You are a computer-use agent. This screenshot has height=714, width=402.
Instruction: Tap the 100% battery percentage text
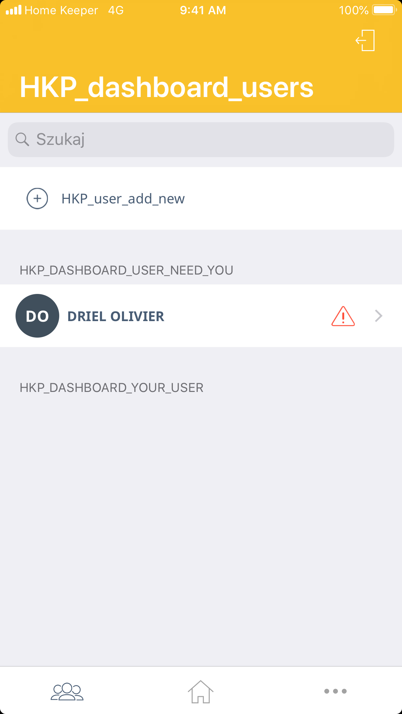353,10
